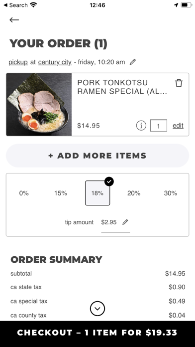Tap the battery icon in status bar
This screenshot has width=195, height=347.
pyautogui.click(x=186, y=5)
